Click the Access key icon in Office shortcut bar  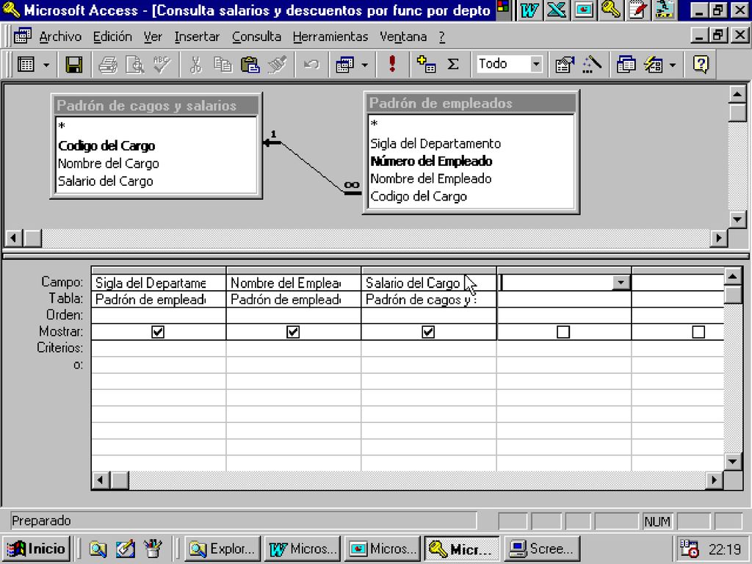coord(611,10)
